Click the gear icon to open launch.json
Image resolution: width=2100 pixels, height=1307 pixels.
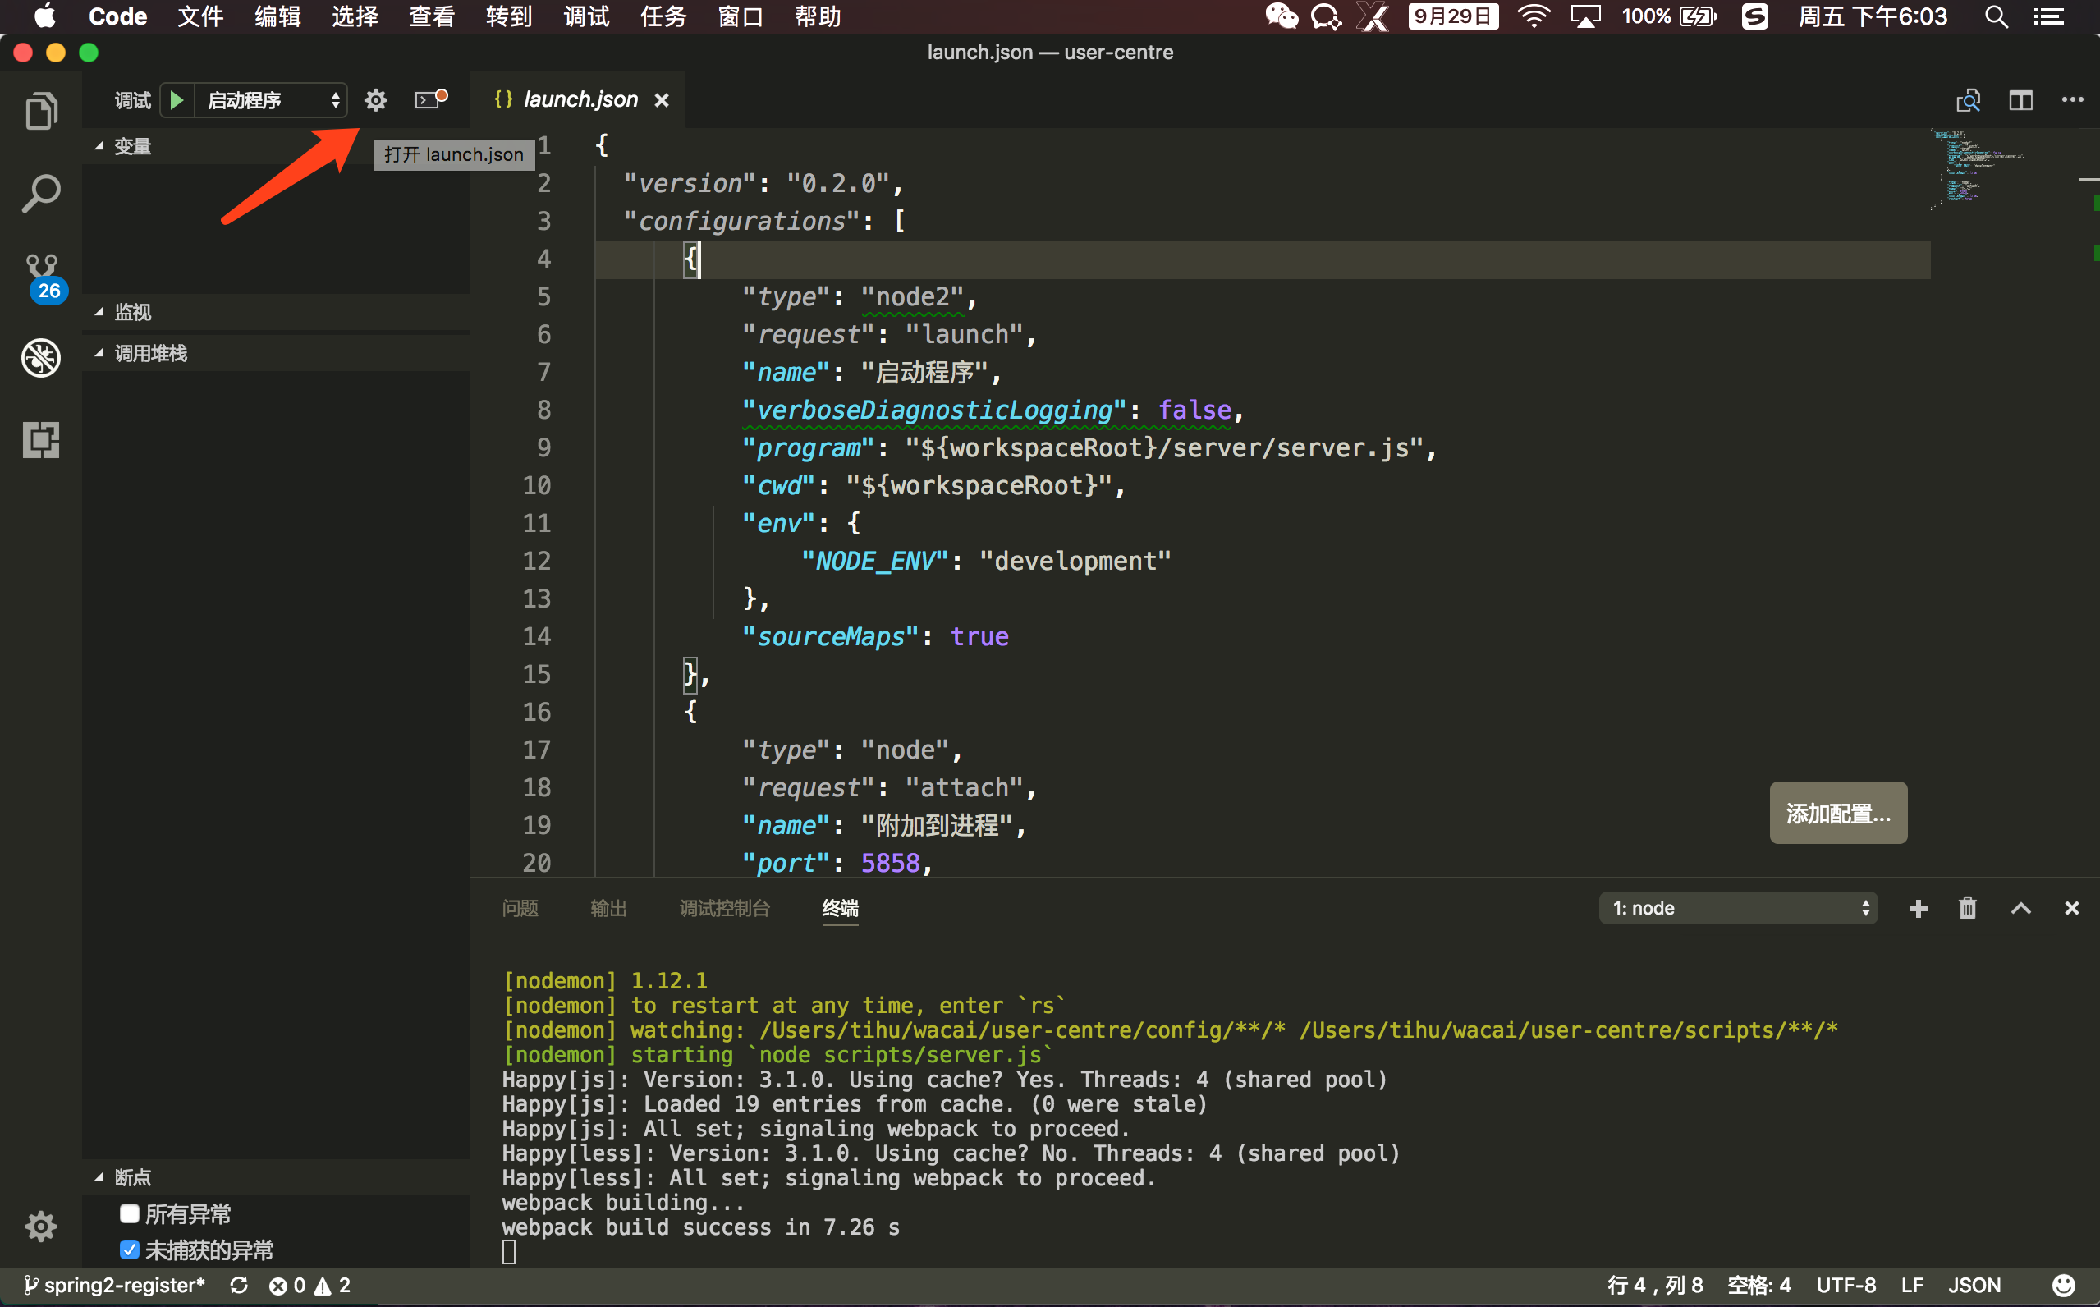pos(375,100)
